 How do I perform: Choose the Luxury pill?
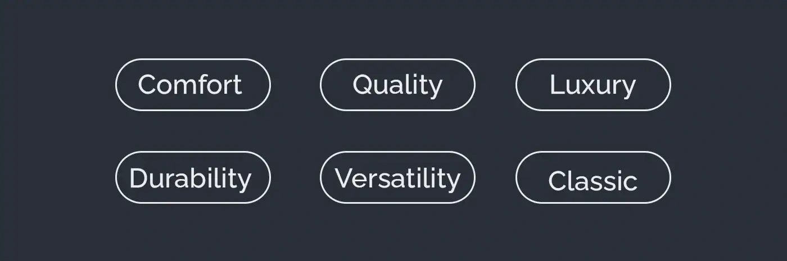click(593, 85)
